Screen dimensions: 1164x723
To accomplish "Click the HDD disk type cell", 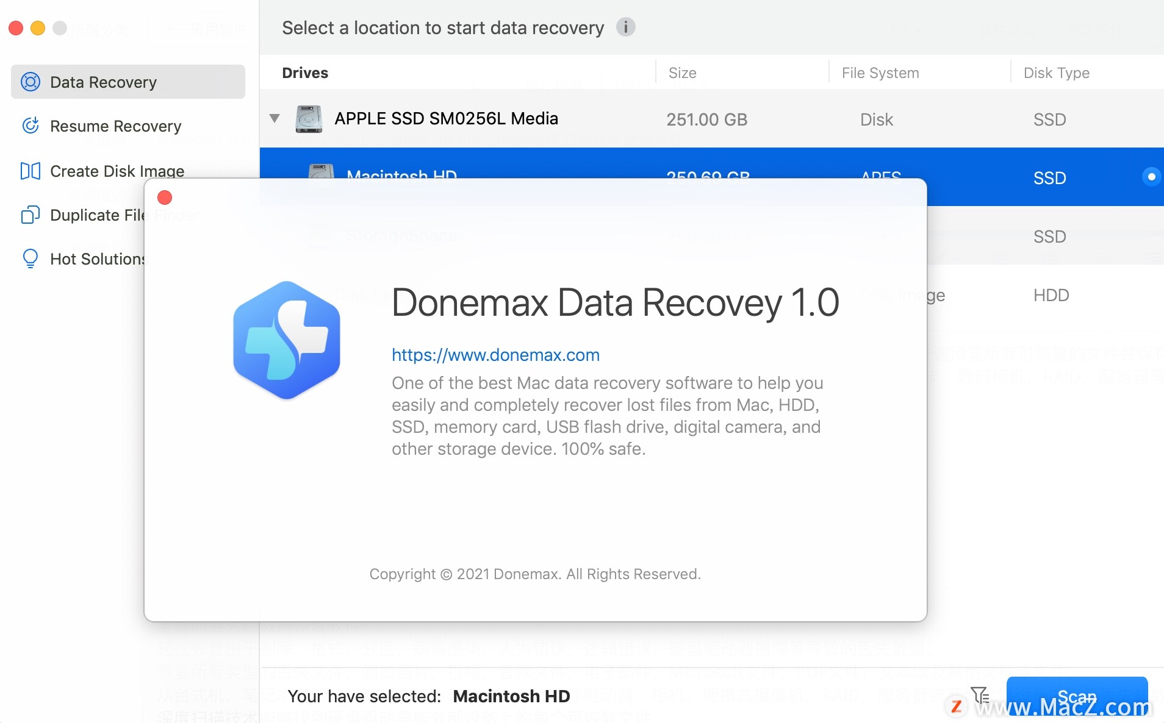I will [1051, 296].
